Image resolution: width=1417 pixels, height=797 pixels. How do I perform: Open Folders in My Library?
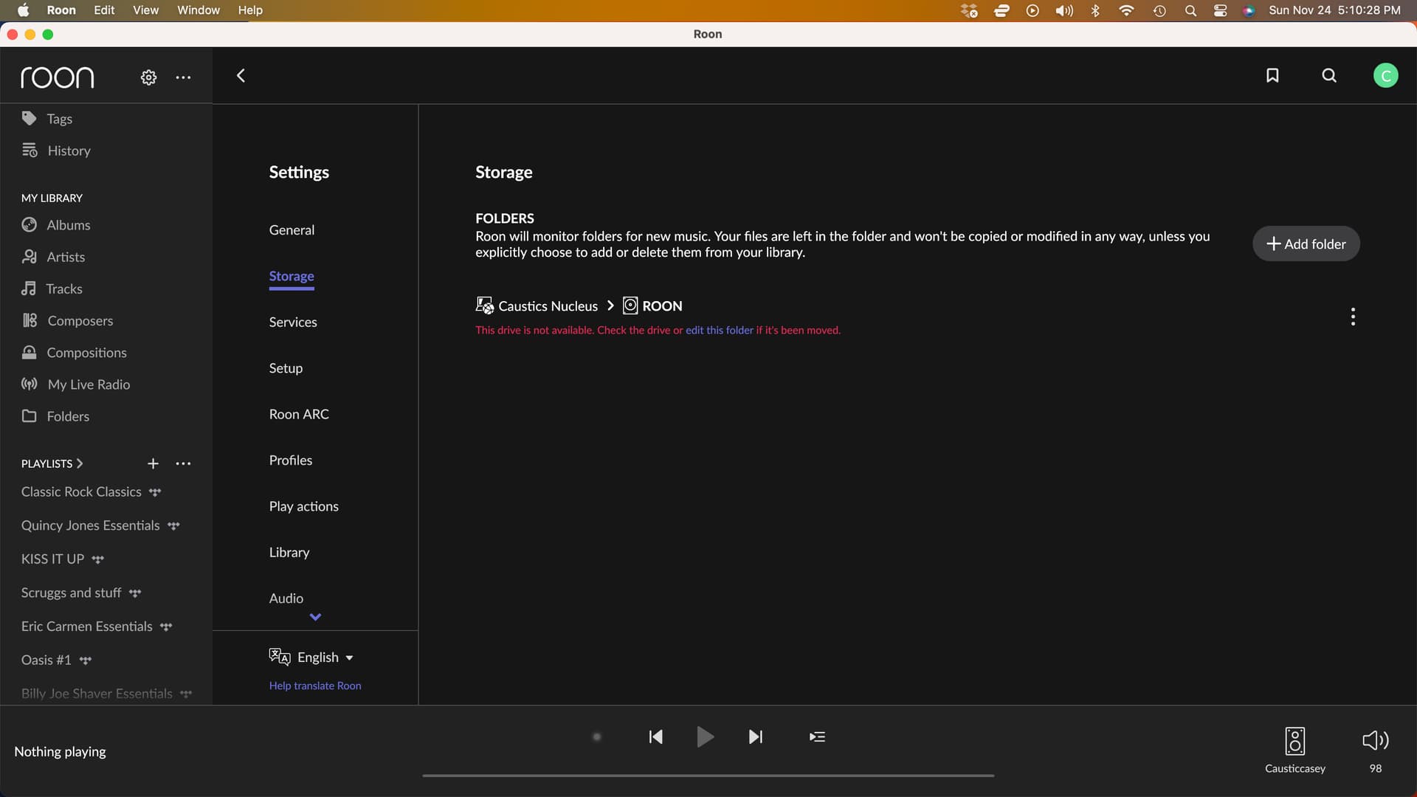pos(55,416)
